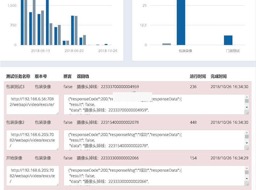This screenshot has height=190, width=256.
Task: Click false assertion in 开始录像 row
Action: 68,158
